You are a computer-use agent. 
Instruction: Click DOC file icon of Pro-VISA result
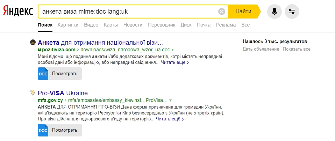43,130
